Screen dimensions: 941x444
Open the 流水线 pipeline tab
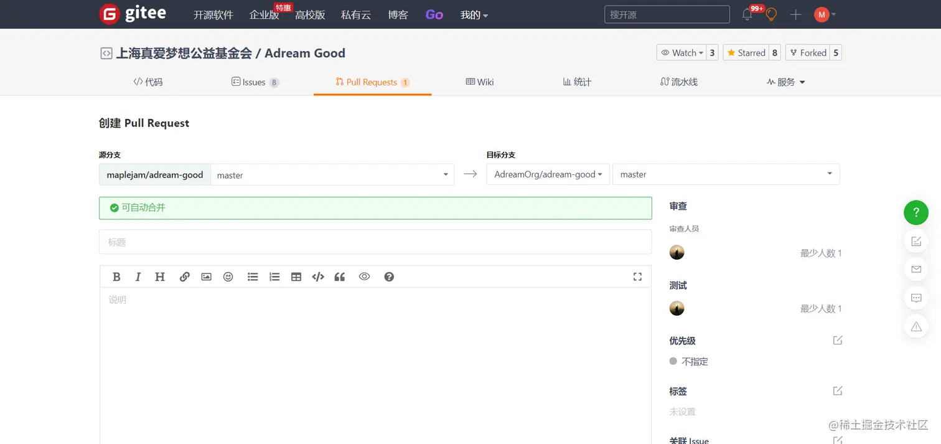679,82
